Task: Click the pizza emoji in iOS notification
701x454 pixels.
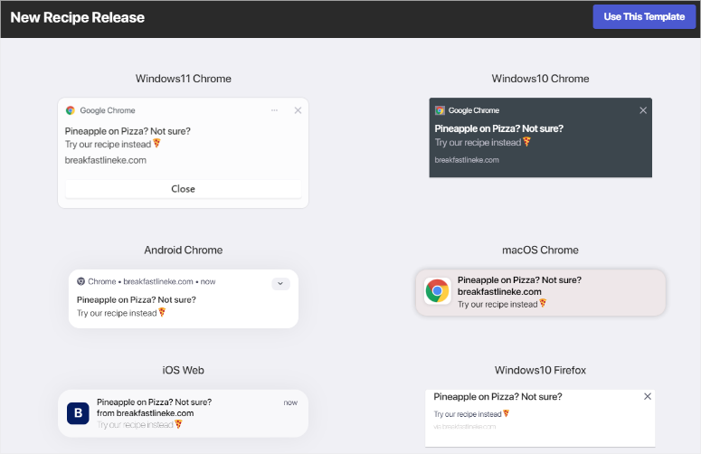Action: coord(178,423)
